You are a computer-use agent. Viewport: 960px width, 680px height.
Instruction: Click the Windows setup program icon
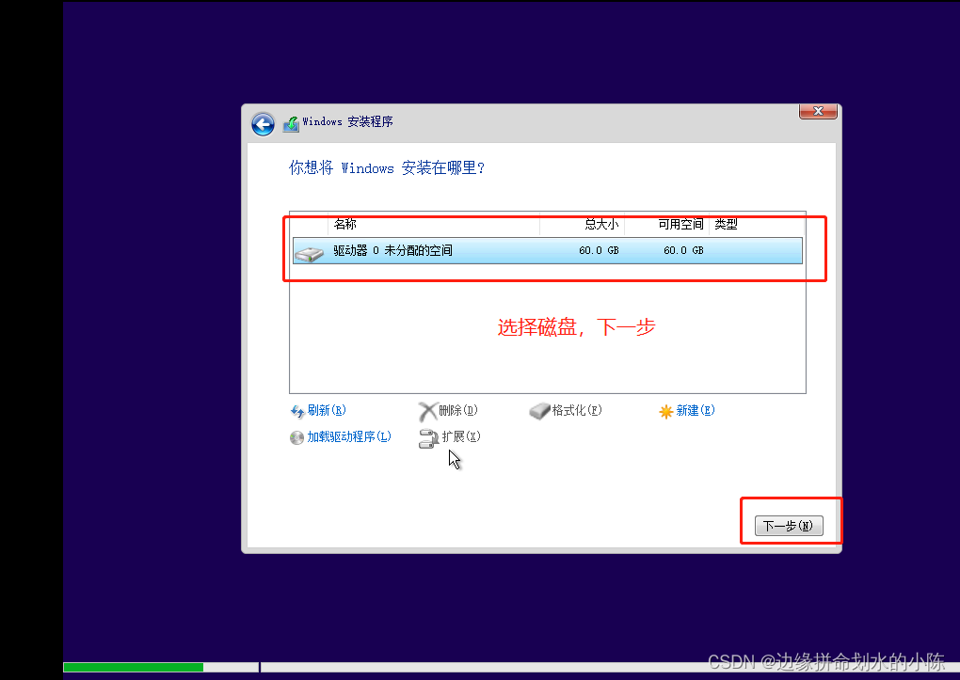point(292,123)
